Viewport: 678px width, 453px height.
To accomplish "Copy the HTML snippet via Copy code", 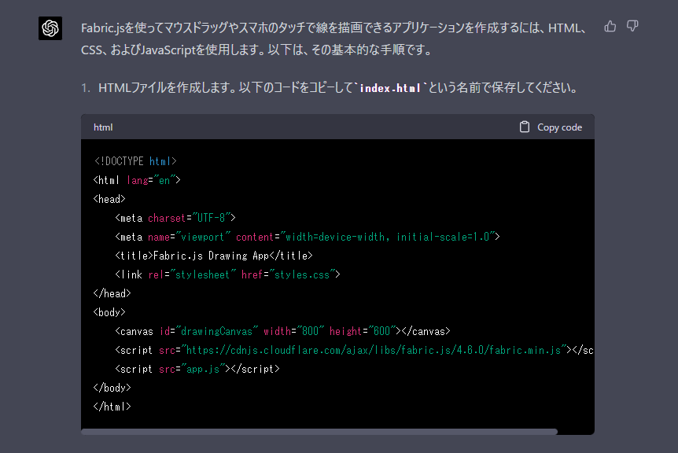I will [x=550, y=127].
